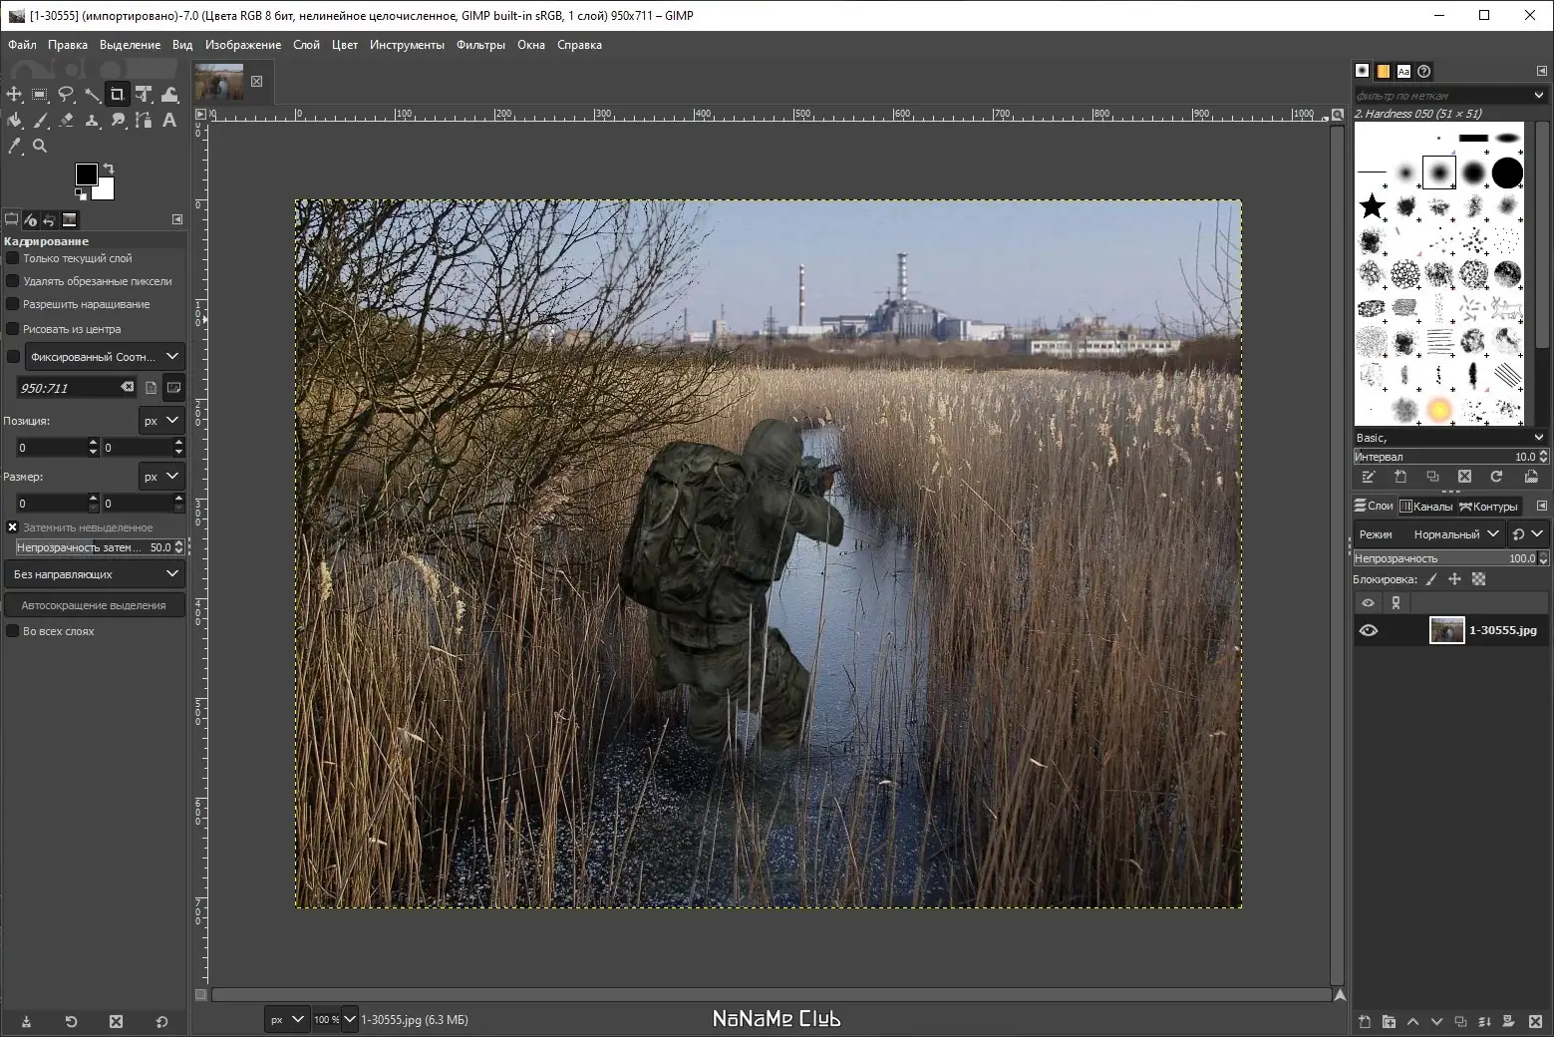Open the 'Фиксированный Соотн...' dropdown

pos(104,356)
